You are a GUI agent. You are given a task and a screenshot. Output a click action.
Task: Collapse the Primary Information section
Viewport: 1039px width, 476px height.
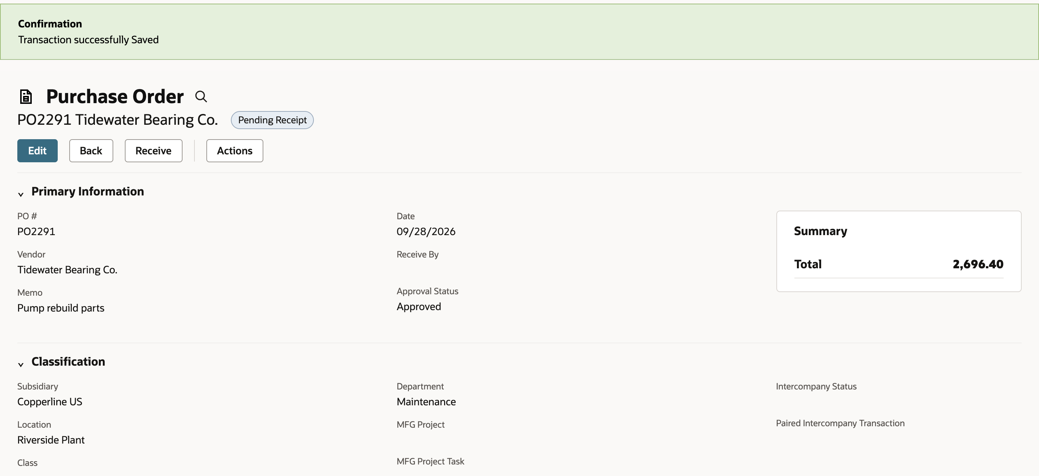point(21,194)
